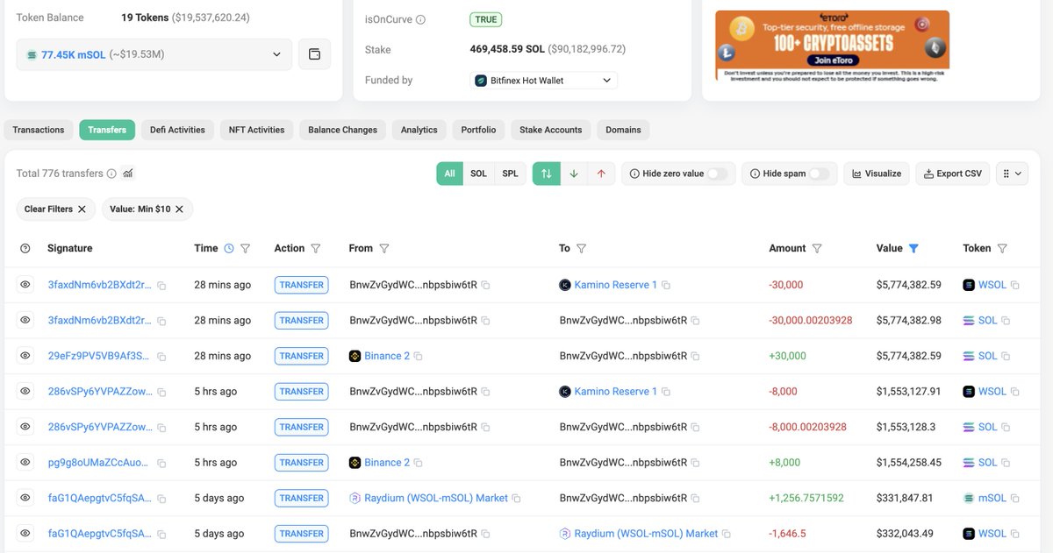
Task: Click the Time column clock icon
Action: 229,249
